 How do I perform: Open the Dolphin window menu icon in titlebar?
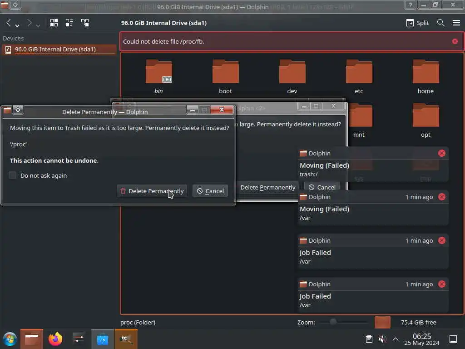tap(4, 5)
